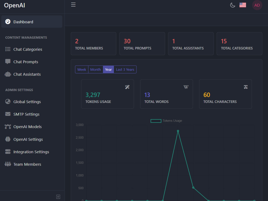268x201 pixels.
Task: Click the 3,000 y-axis label
Action: coord(80,125)
